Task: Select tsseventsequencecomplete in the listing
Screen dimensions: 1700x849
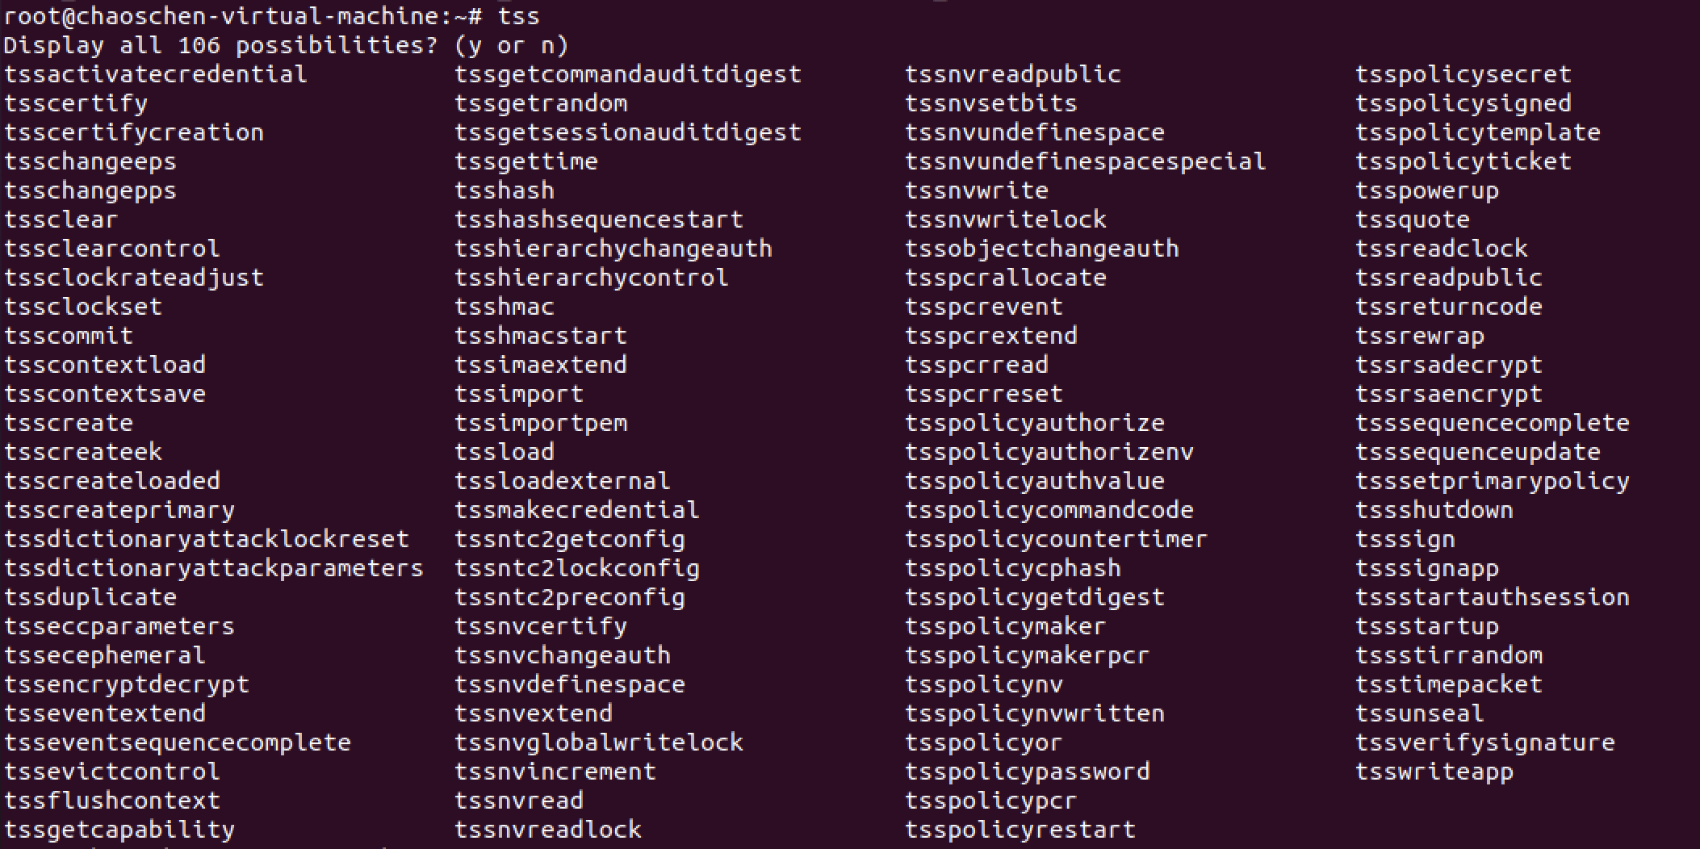Action: click(x=178, y=742)
